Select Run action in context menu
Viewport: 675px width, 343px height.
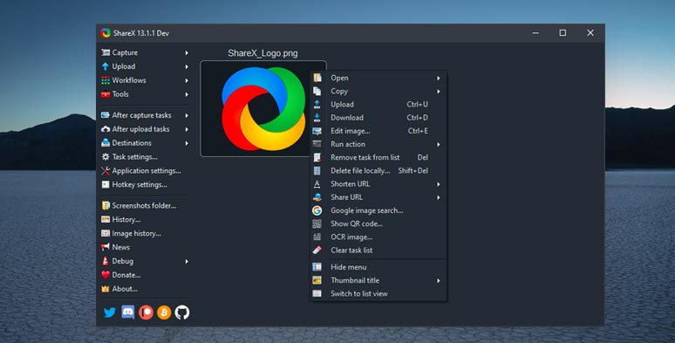click(x=378, y=144)
